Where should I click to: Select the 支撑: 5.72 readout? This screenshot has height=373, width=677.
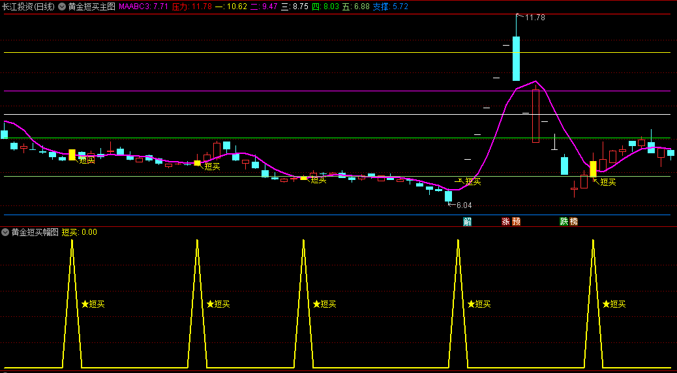pos(391,7)
